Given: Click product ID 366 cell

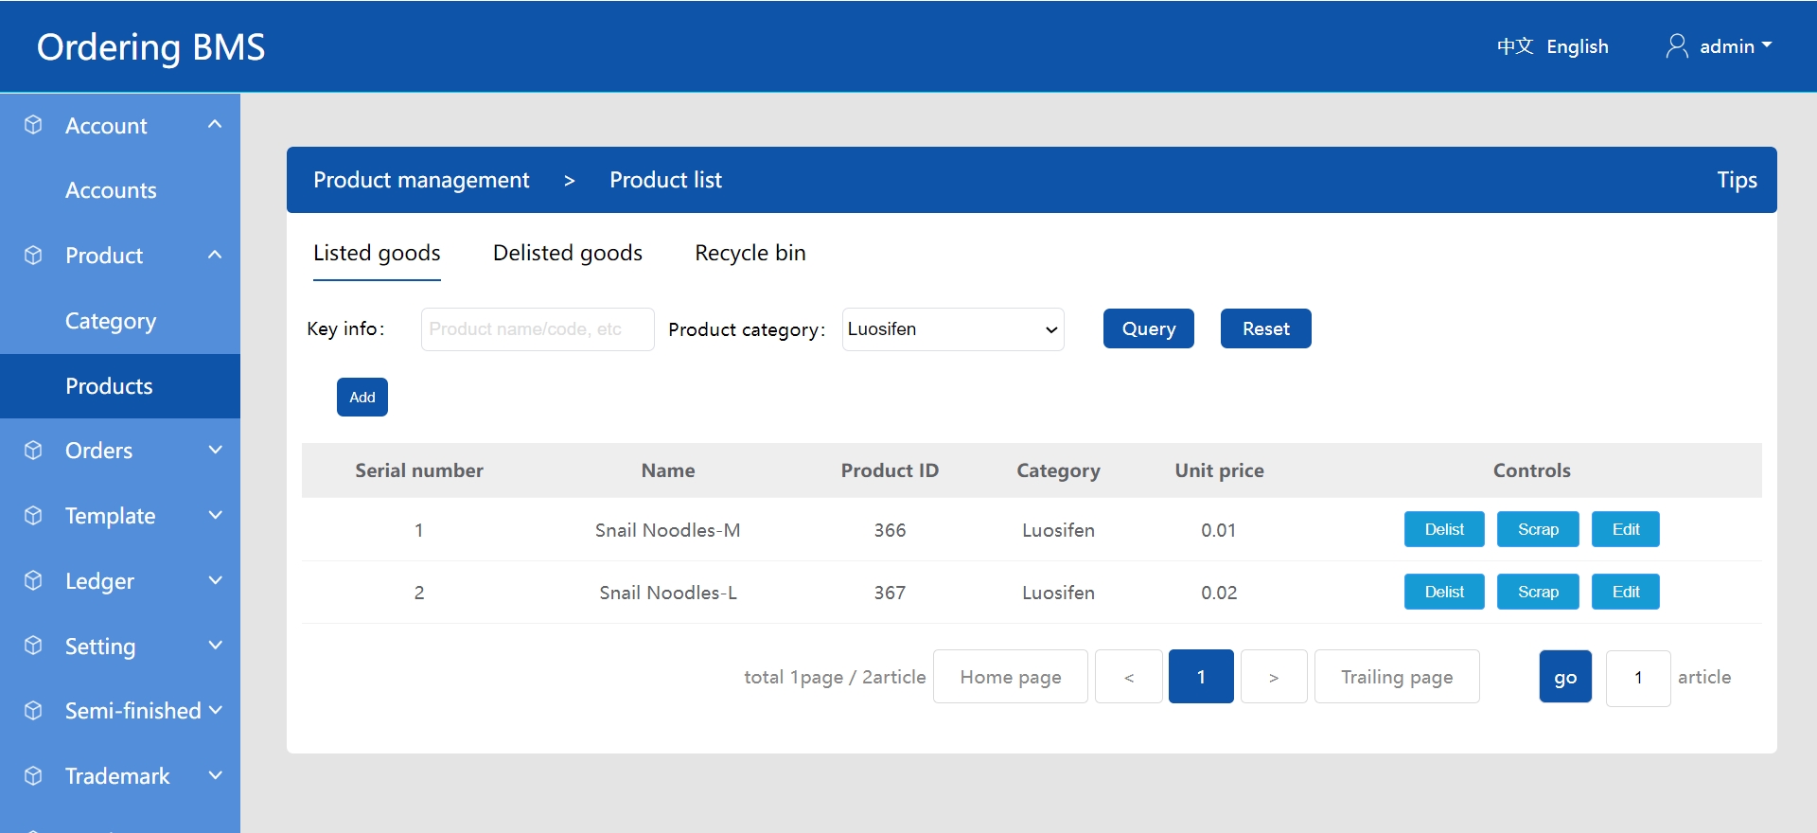Looking at the screenshot, I should tap(890, 530).
